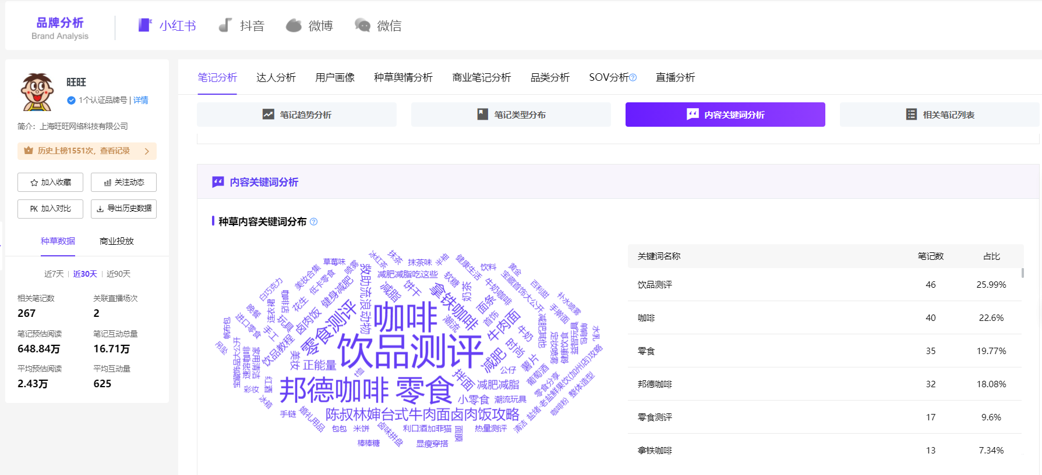Click the 内容关键词分析 section header icon
Screen dimensions: 1042x475
[x=218, y=182]
